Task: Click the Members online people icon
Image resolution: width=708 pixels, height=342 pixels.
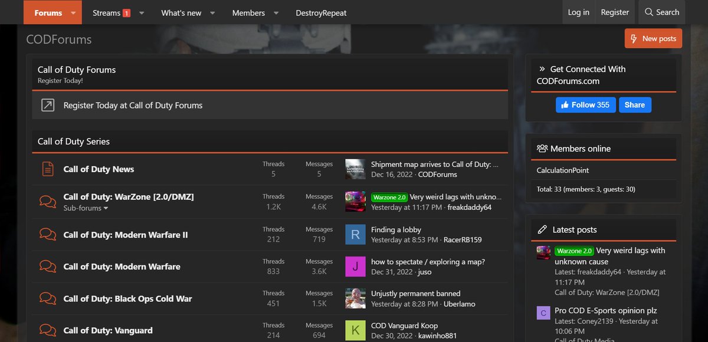Action: point(542,149)
